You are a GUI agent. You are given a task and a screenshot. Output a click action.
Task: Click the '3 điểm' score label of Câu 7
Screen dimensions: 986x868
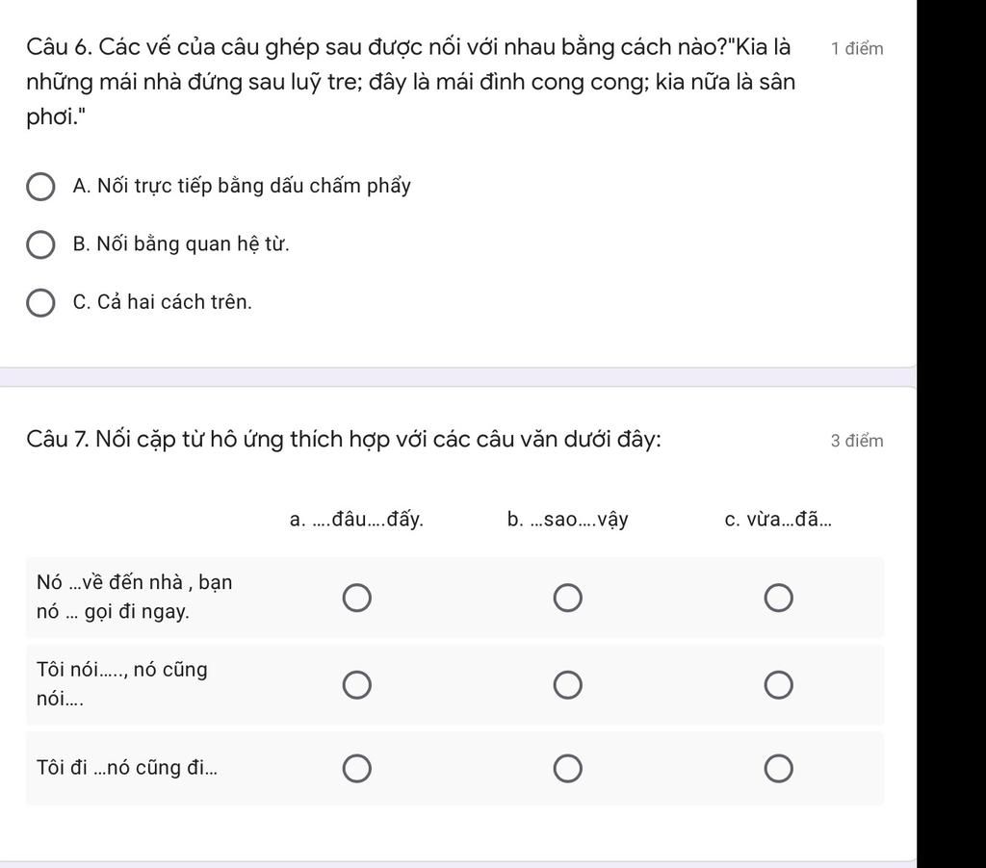click(x=857, y=442)
